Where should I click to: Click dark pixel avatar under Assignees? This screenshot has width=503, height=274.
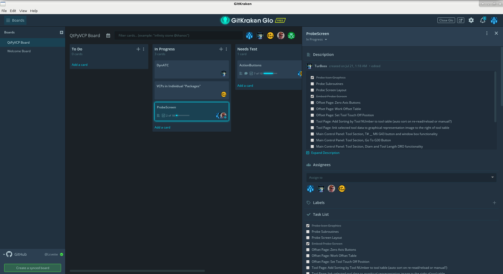coord(321,189)
